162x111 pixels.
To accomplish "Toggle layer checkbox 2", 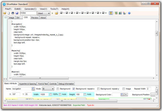I will click(x=67, y=13).
